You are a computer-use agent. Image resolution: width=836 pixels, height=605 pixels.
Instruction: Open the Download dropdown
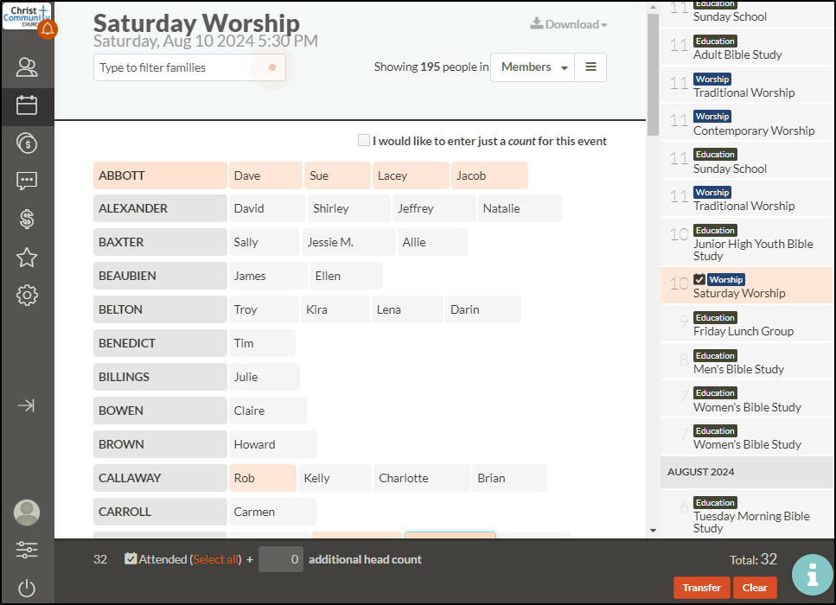point(568,24)
